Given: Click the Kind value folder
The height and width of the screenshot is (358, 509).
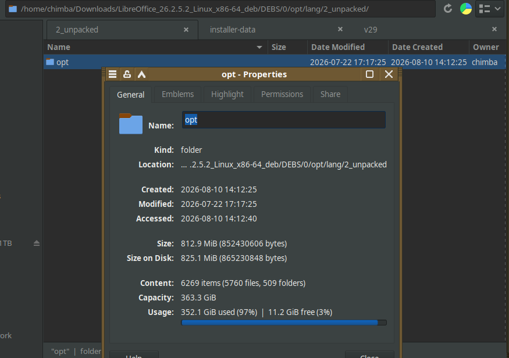Looking at the screenshot, I should [191, 150].
